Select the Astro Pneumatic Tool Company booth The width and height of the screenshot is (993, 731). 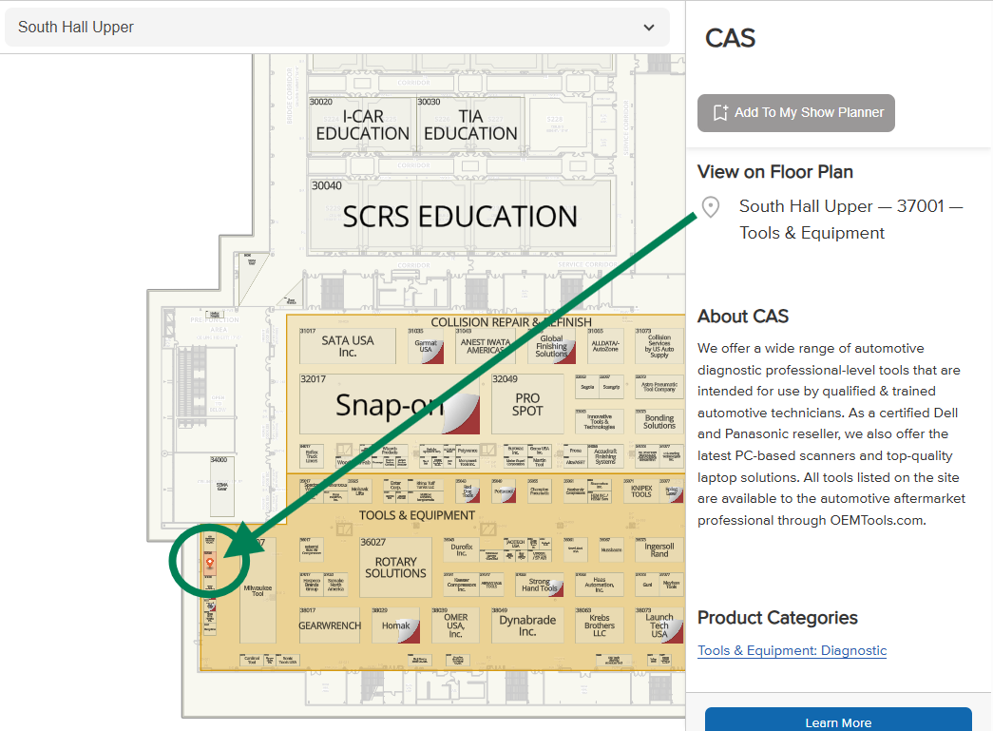659,386
